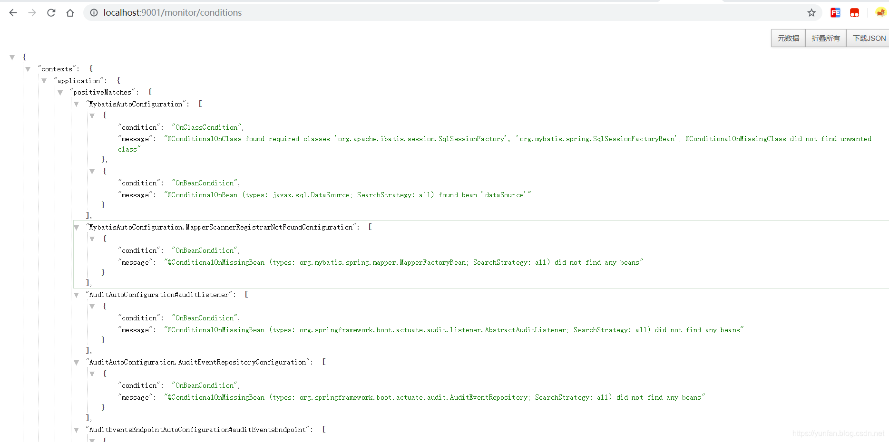Bookmark this page with the star
The height and width of the screenshot is (442, 889).
coord(811,13)
